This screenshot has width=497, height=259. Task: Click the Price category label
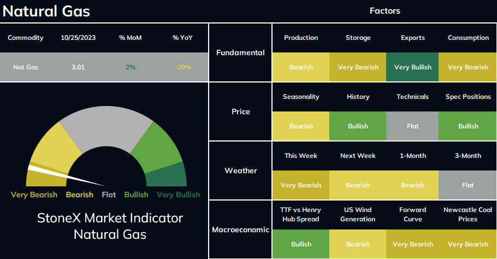tap(240, 111)
